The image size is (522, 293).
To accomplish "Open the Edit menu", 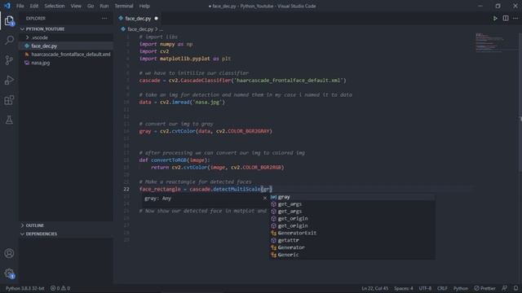I will (34, 6).
